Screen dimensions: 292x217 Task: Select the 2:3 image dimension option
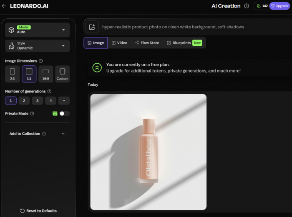pos(12,74)
